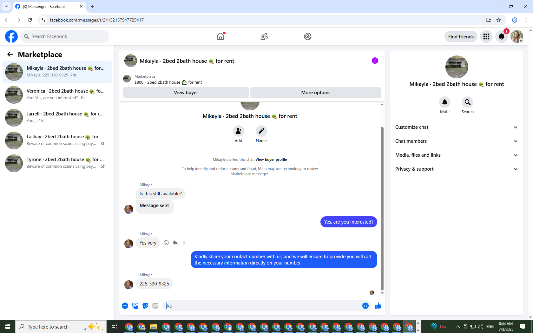Choose a GIF in composer

[155, 306]
